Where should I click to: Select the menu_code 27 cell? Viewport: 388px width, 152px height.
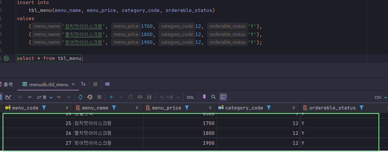tap(38, 143)
